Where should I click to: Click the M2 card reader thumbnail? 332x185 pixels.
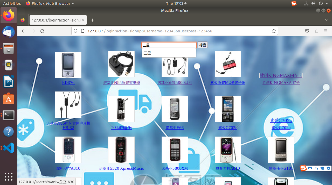point(228,64)
